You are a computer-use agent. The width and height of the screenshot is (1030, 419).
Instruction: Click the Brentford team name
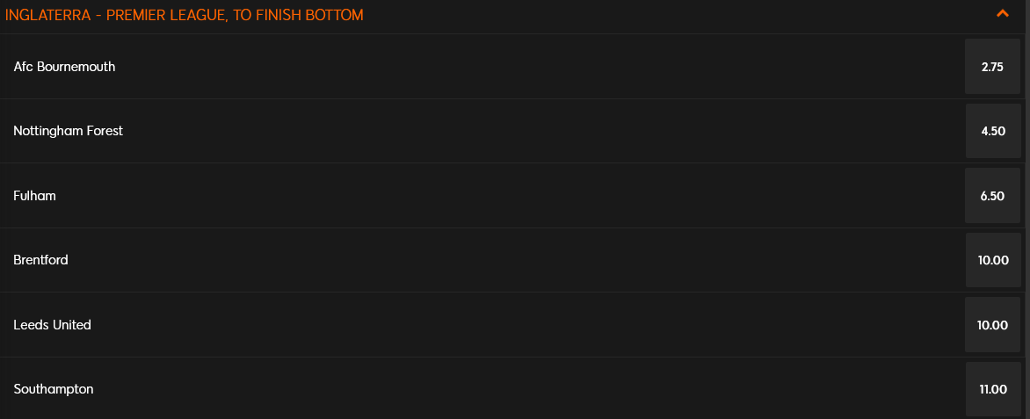point(40,260)
